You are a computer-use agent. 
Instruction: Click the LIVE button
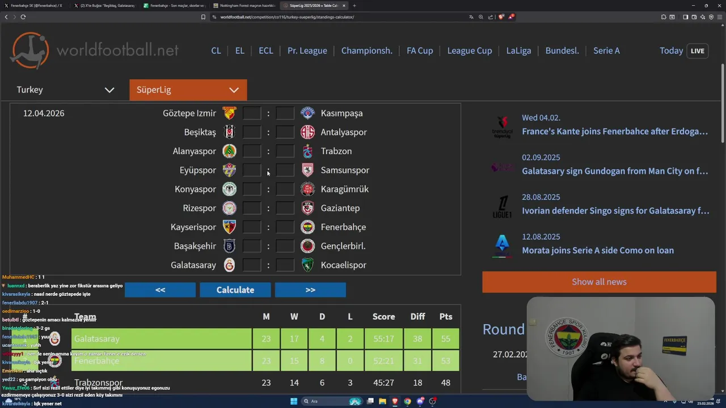click(698, 51)
